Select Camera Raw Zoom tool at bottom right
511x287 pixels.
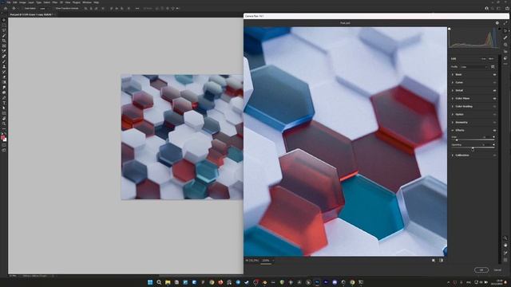click(505, 238)
